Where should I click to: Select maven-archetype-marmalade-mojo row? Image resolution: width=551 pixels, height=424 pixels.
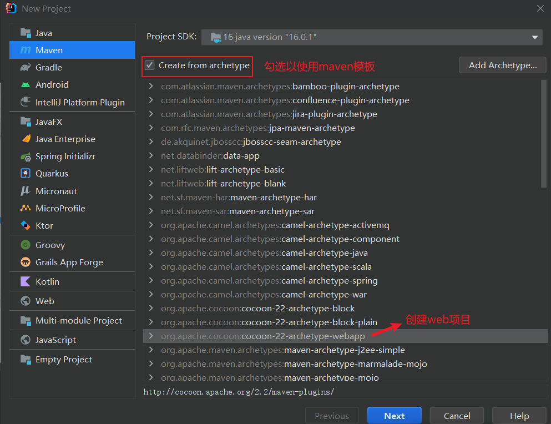(x=345, y=364)
